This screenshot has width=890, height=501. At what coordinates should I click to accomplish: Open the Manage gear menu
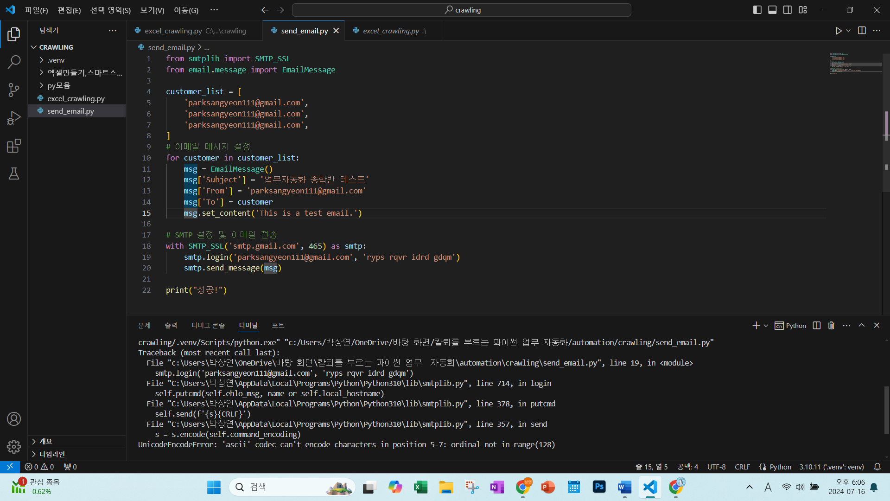[14, 446]
